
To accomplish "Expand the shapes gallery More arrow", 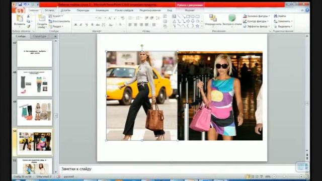I will pyautogui.click(x=202, y=26).
